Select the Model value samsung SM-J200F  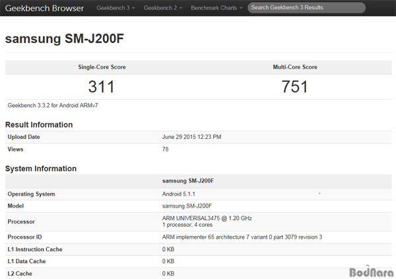click(x=187, y=206)
